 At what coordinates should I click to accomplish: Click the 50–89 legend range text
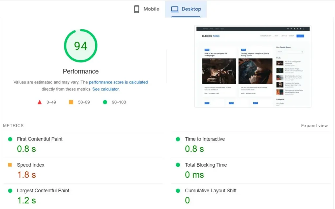tap(84, 102)
